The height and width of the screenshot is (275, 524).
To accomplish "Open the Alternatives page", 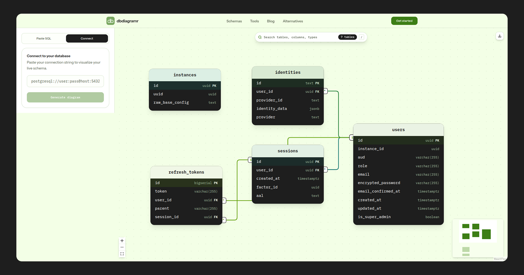I will click(293, 21).
